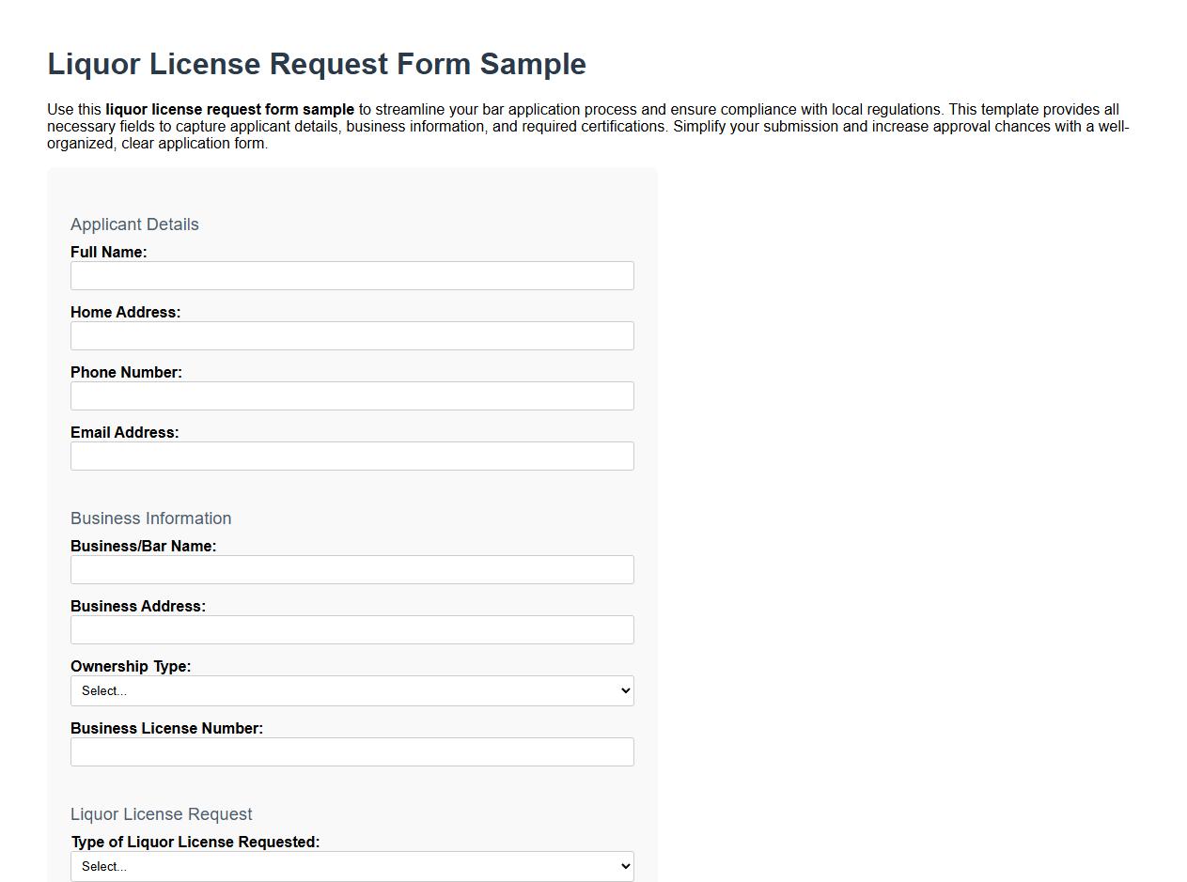Click the Home Address input field
Viewport: 1187px width, 882px height.
click(x=351, y=335)
